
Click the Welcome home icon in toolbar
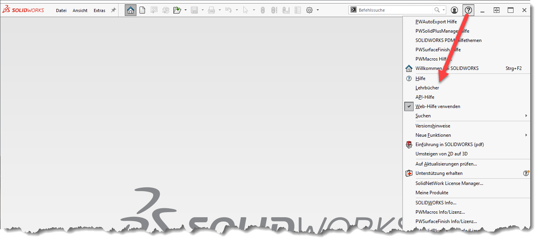[131, 10]
